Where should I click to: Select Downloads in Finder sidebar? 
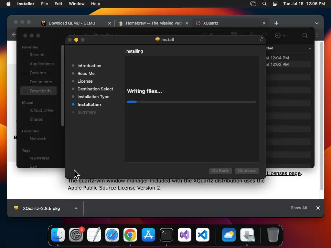pos(38,91)
